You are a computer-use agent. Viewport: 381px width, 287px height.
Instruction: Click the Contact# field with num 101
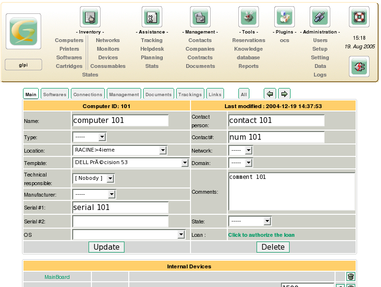tap(276, 137)
